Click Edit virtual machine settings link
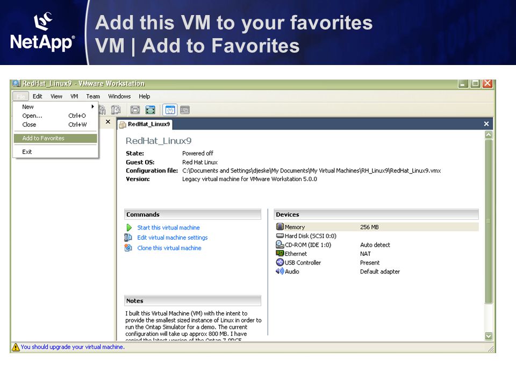The width and height of the screenshot is (516, 387). coord(173,237)
